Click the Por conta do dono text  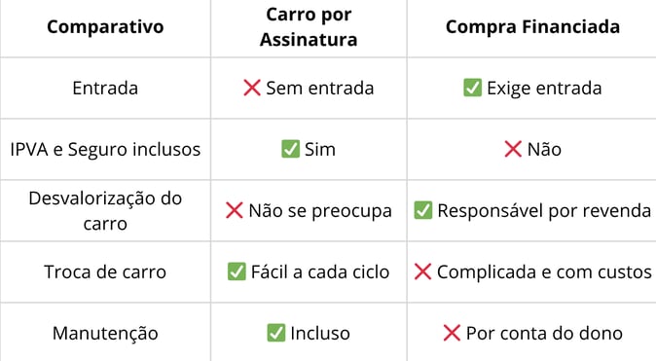[544, 334]
